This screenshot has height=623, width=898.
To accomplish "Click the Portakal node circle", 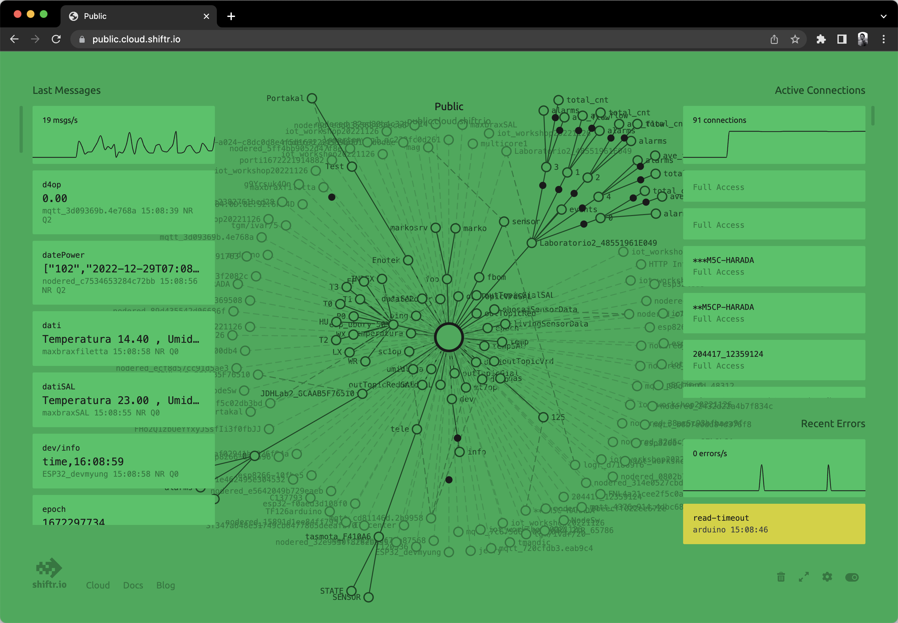I will point(312,98).
